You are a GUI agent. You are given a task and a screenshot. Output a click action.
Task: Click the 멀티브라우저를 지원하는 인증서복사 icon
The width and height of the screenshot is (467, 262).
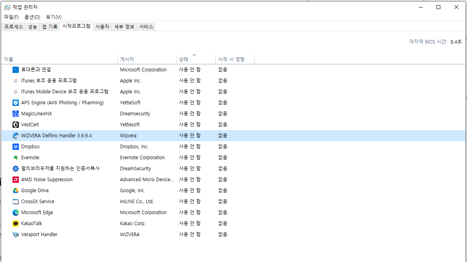point(16,169)
